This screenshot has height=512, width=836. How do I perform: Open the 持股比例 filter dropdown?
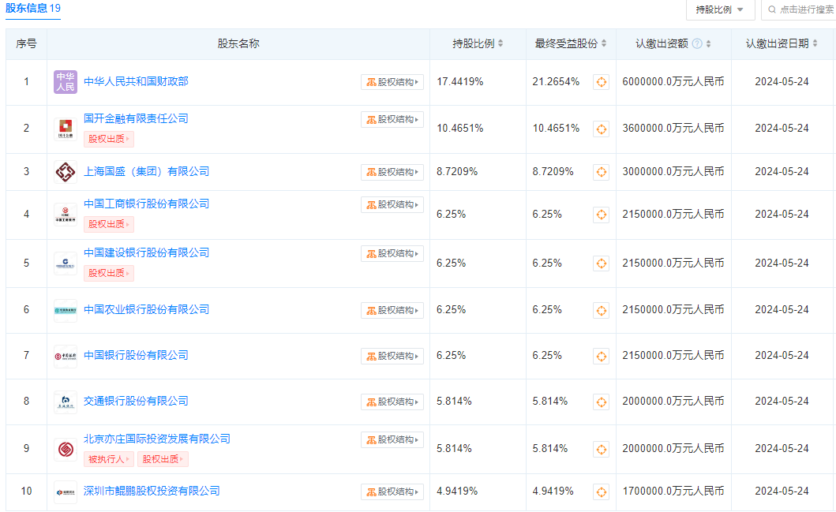click(x=720, y=9)
